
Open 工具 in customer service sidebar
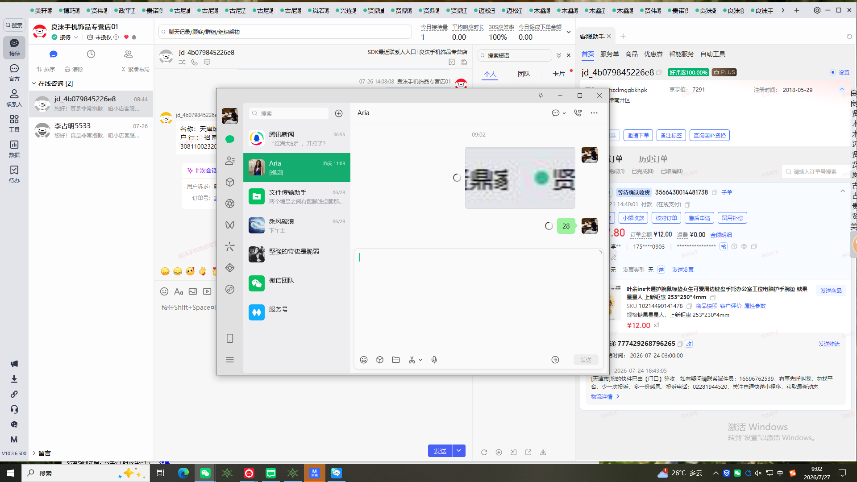coord(14,124)
